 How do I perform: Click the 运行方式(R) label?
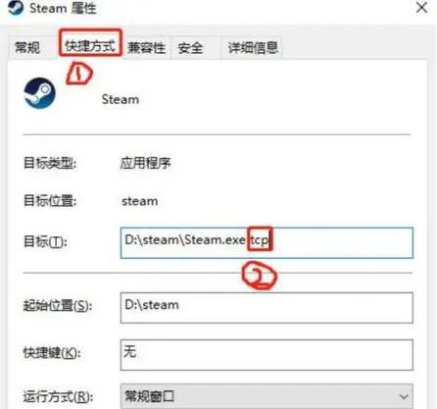click(58, 397)
